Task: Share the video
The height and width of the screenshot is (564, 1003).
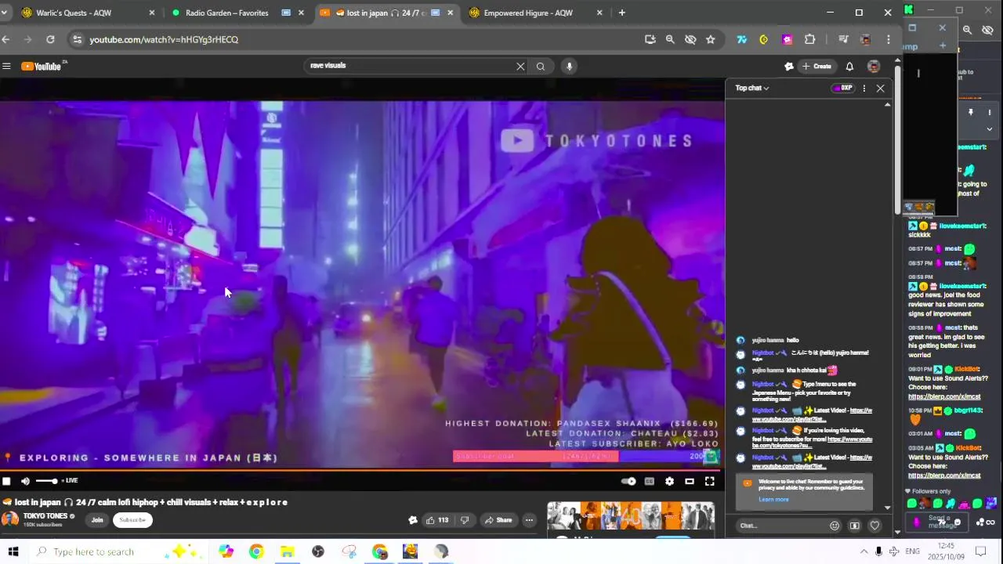Action: point(498,520)
